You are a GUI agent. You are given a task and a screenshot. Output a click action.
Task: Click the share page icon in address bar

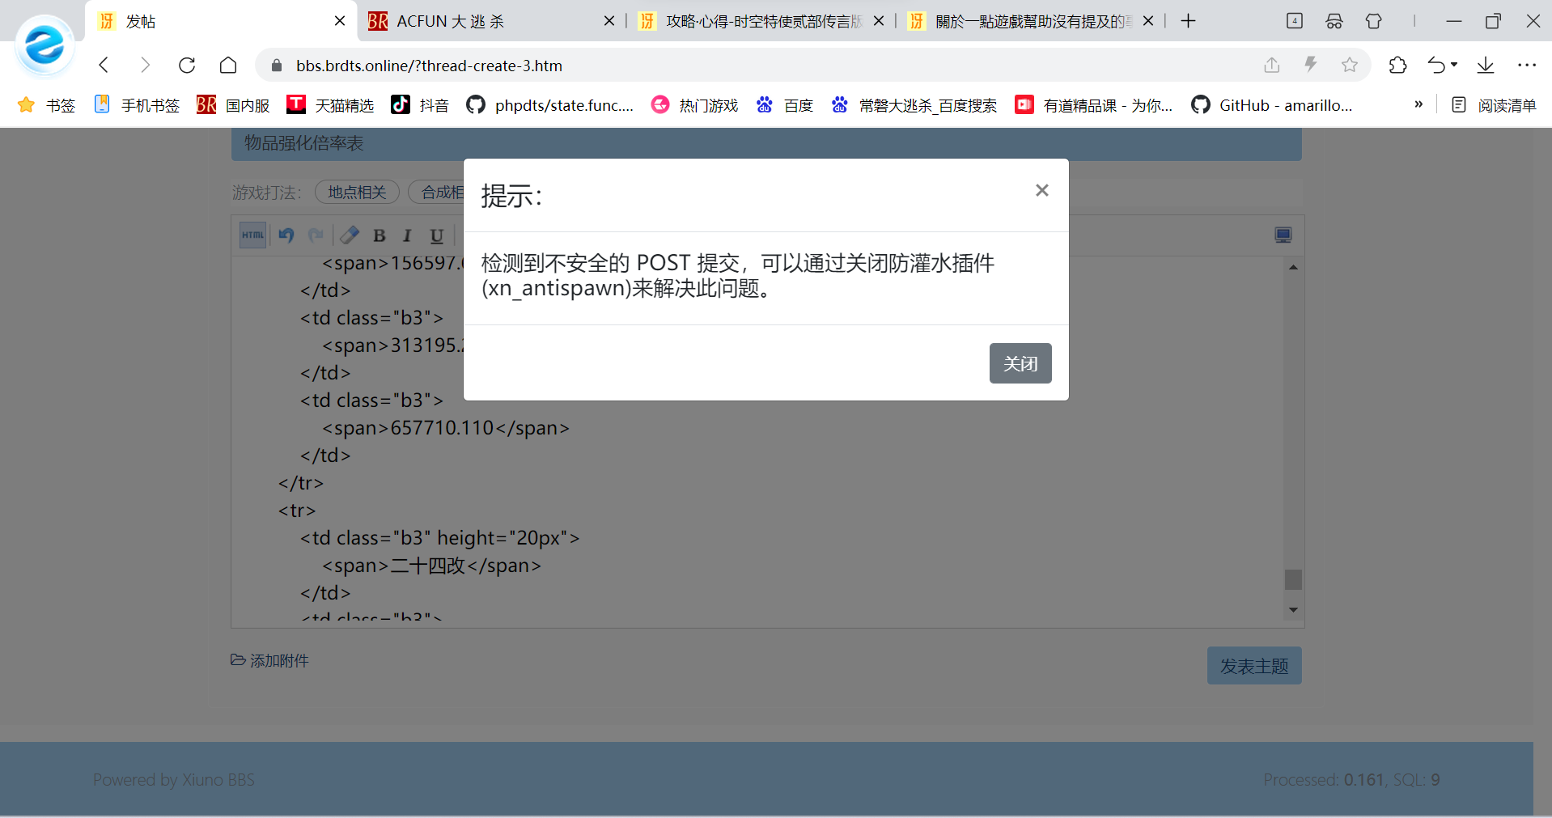(x=1271, y=66)
